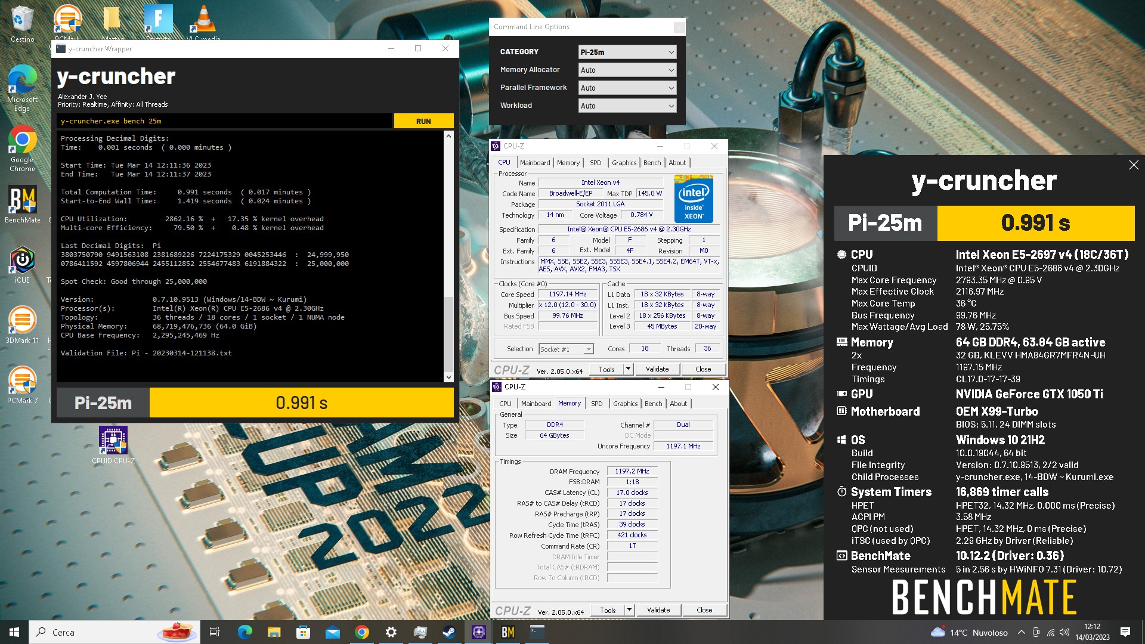Click Validate in top CPU-Z window
The height and width of the screenshot is (644, 1145).
click(x=657, y=369)
